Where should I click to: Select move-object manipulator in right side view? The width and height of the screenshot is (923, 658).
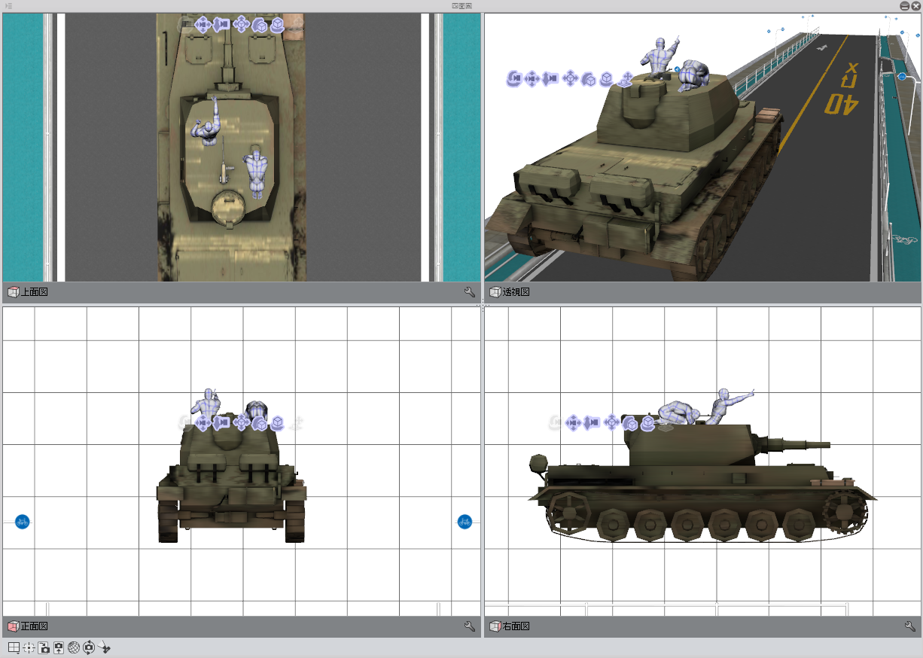pos(611,423)
